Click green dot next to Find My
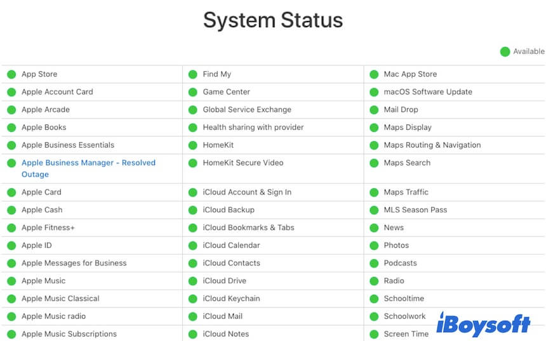The height and width of the screenshot is (341, 546). pos(193,74)
